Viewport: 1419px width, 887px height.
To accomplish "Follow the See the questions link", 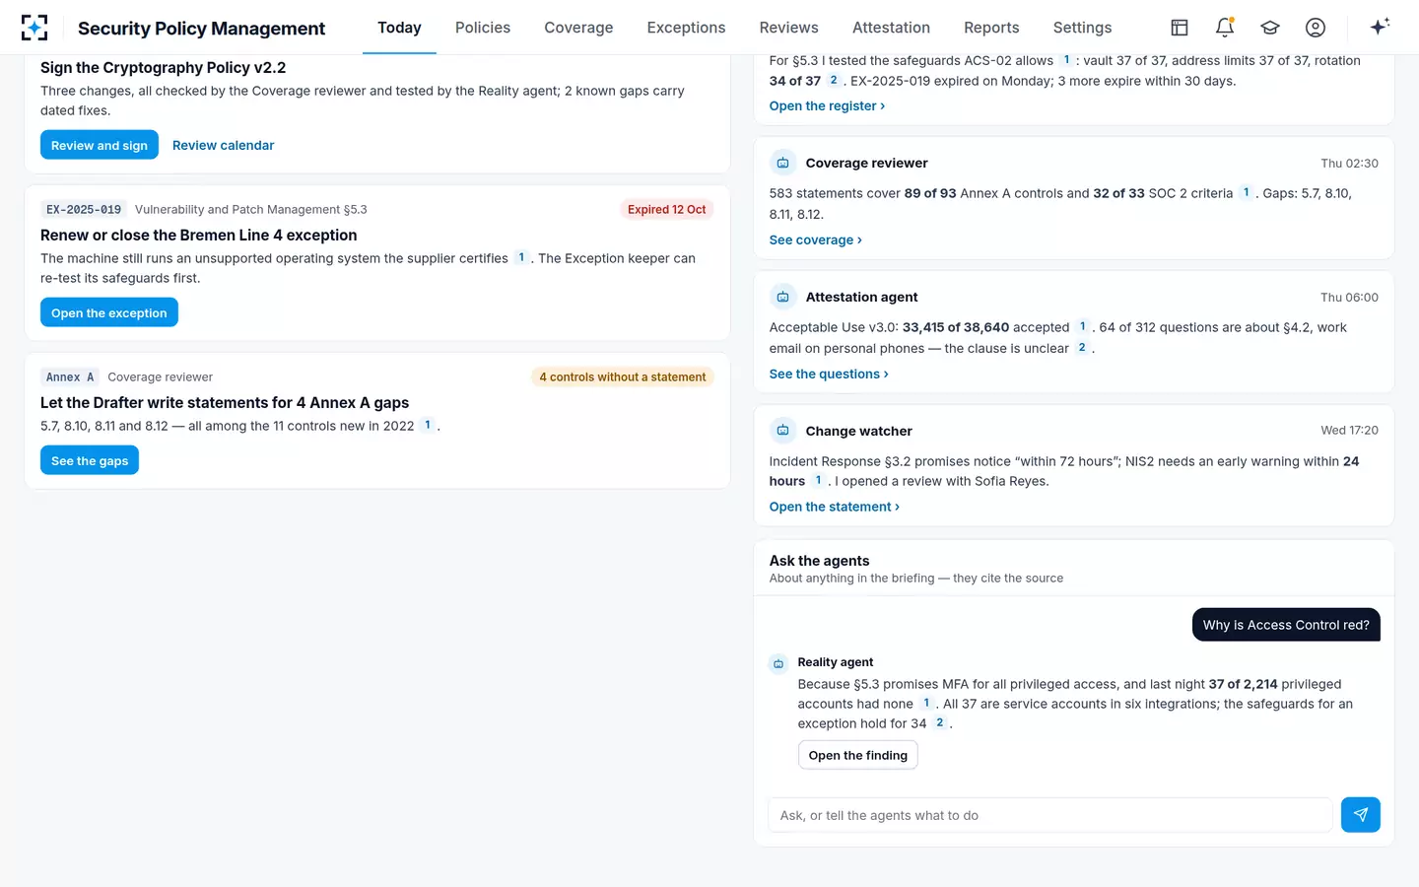I will (x=829, y=375).
